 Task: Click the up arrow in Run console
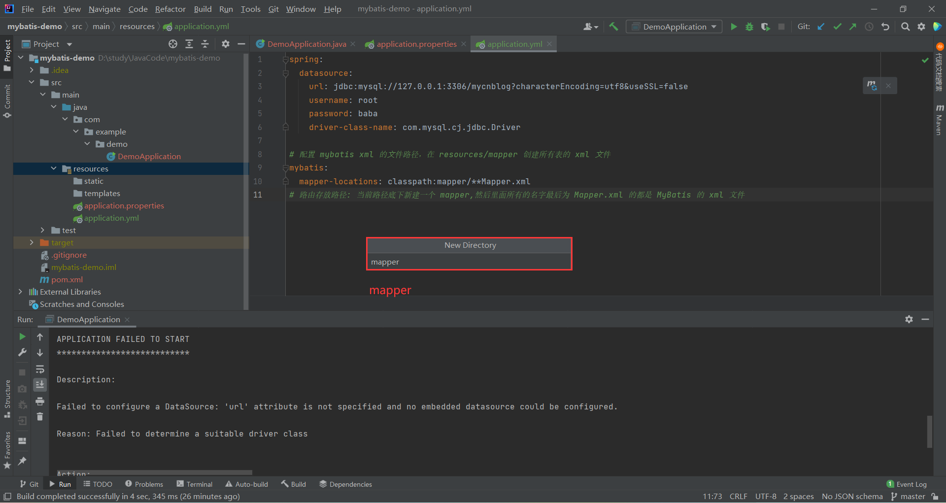(x=40, y=337)
